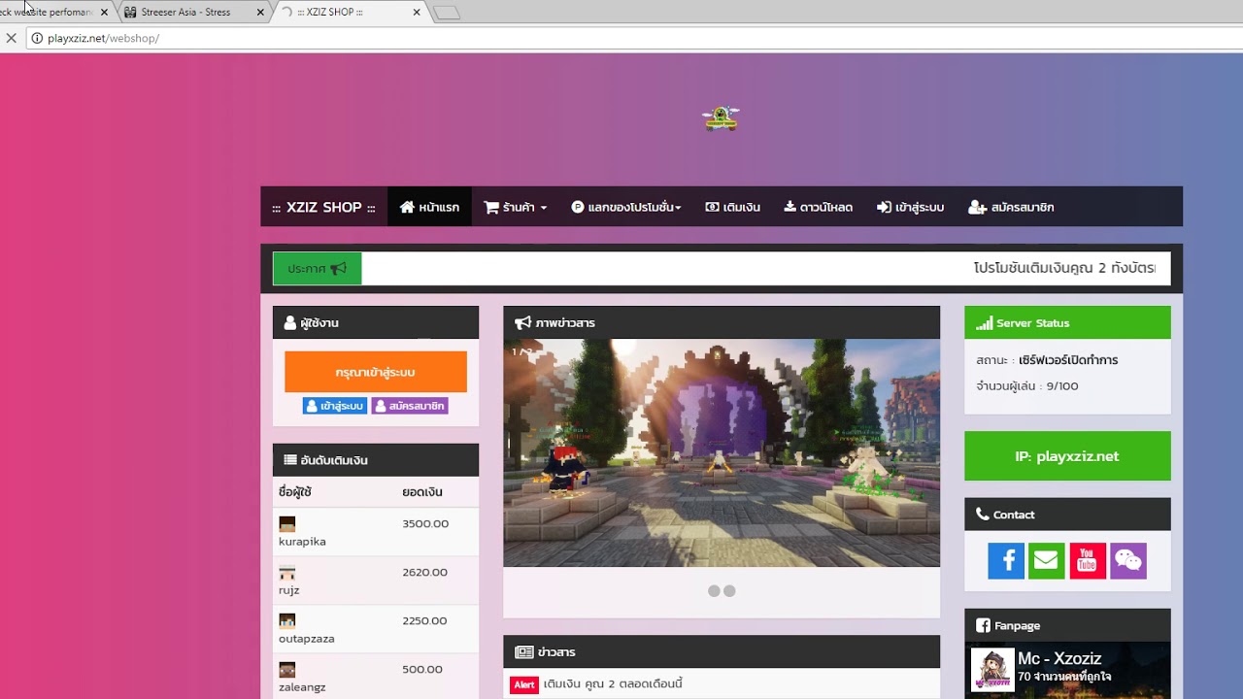Click the Minecraft news slideshow image
Screen dimensions: 1243x699
[x=722, y=452]
